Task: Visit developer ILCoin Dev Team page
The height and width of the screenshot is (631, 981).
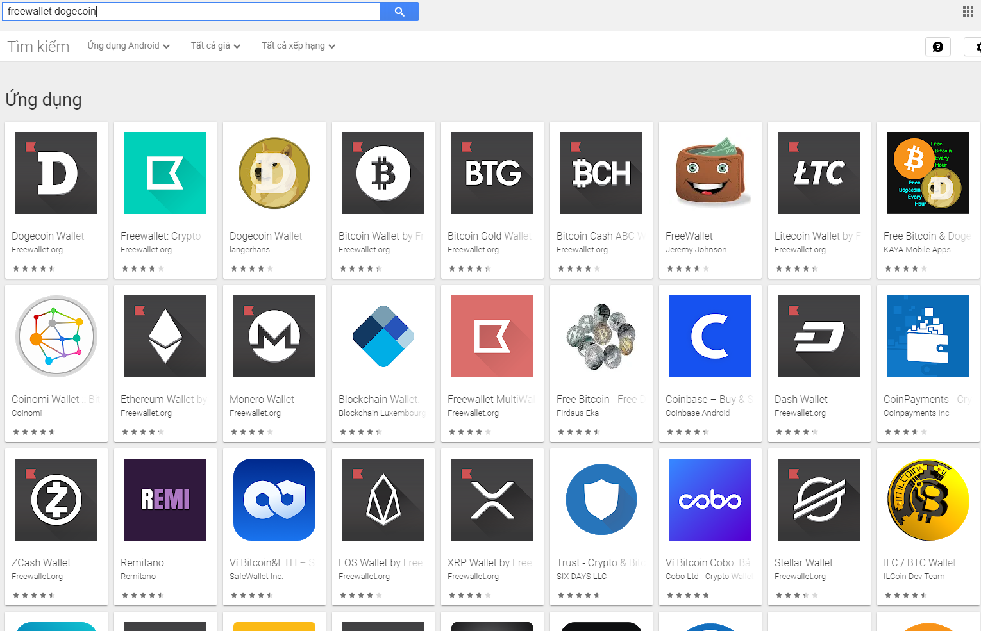Action: click(x=914, y=577)
